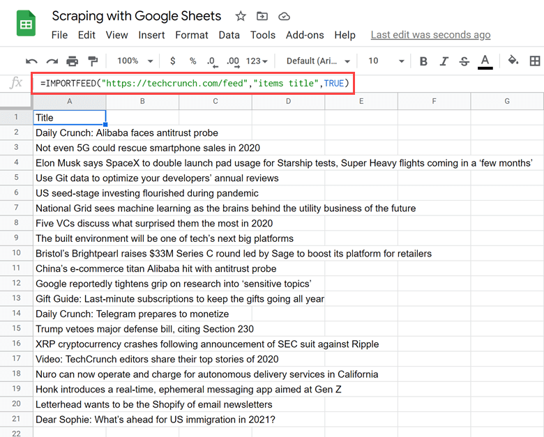Open the Insert menu

pyautogui.click(x=151, y=35)
